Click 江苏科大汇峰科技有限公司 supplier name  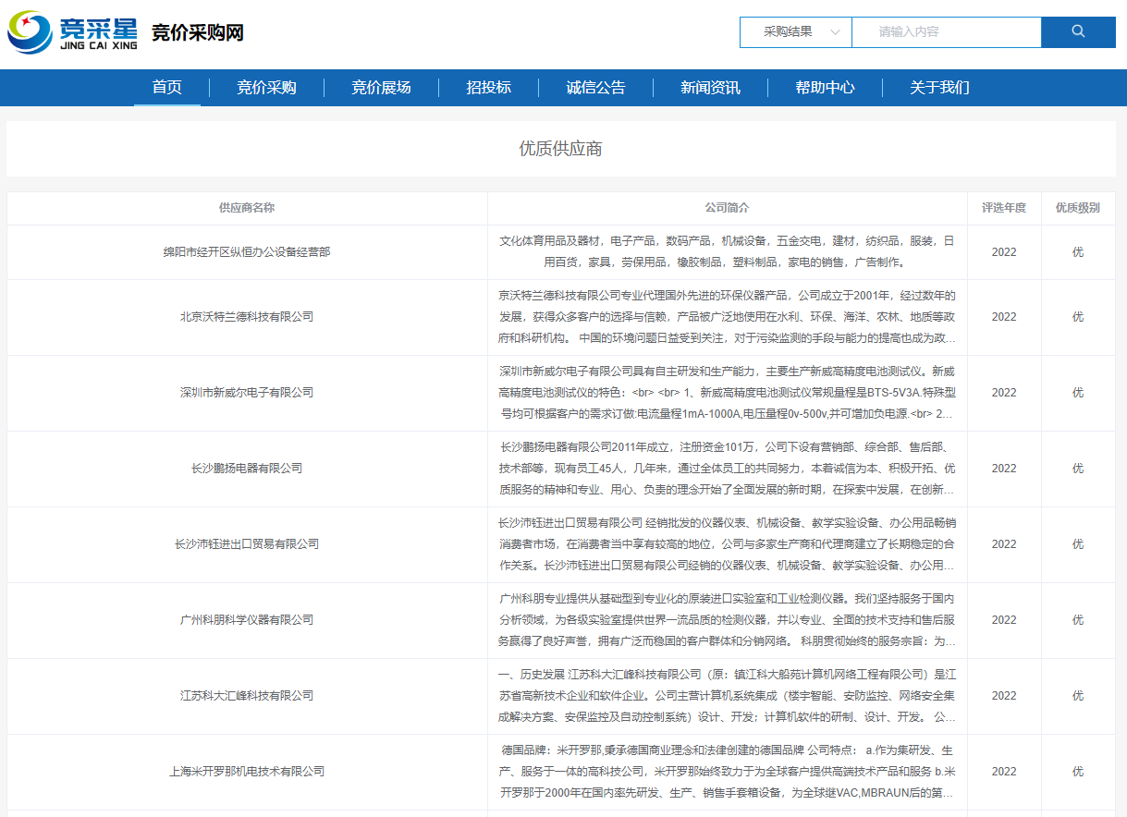247,695
